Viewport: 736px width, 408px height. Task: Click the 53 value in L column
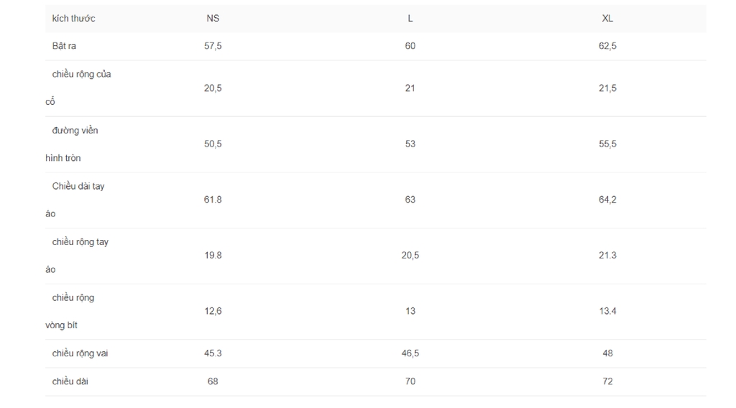pyautogui.click(x=410, y=144)
